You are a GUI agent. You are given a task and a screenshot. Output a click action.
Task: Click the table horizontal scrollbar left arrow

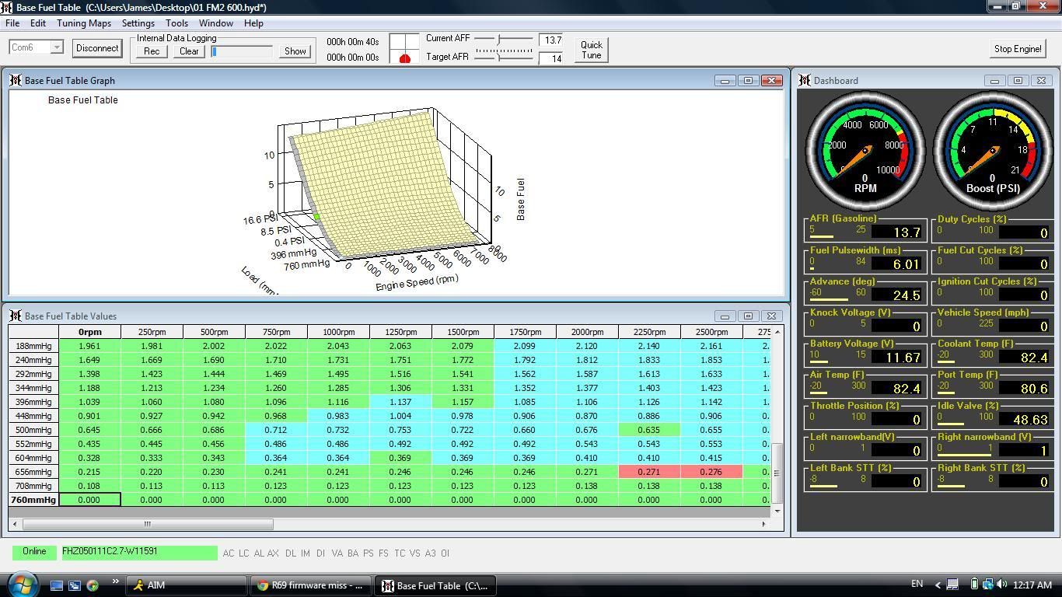(x=14, y=524)
